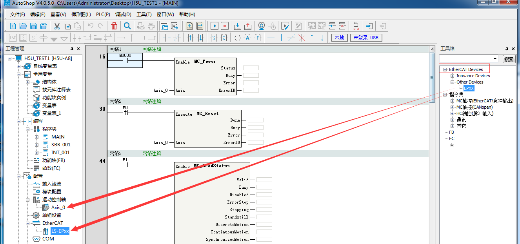Select the EPXX device in toolbox
Image resolution: width=520 pixels, height=244 pixels.
(469, 88)
